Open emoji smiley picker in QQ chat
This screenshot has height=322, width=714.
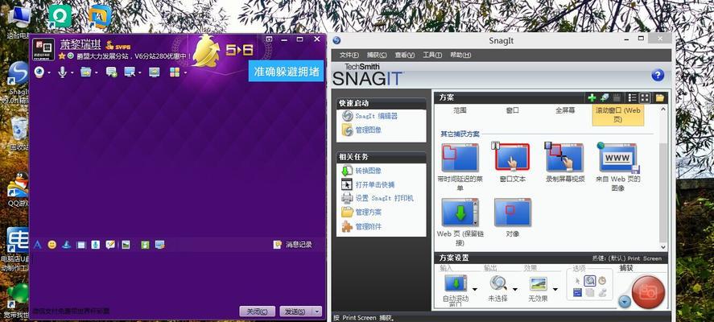click(52, 245)
